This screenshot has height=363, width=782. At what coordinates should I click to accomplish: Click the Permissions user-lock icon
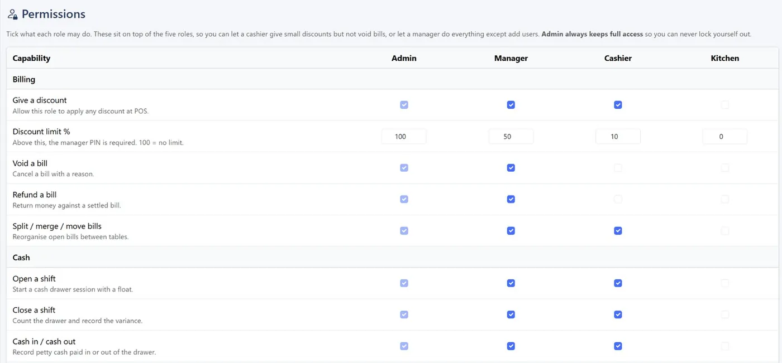point(12,14)
